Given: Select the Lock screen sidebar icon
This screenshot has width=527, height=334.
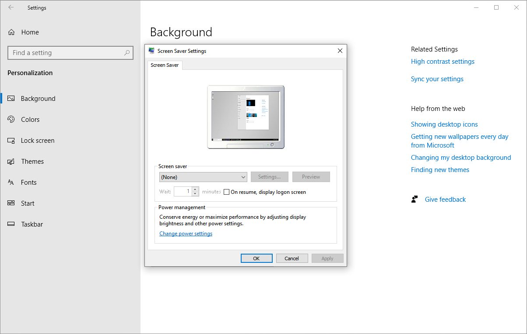Looking at the screenshot, I should [x=11, y=140].
